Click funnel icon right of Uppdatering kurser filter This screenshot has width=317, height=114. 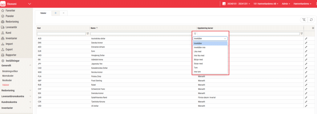[x=302, y=34]
